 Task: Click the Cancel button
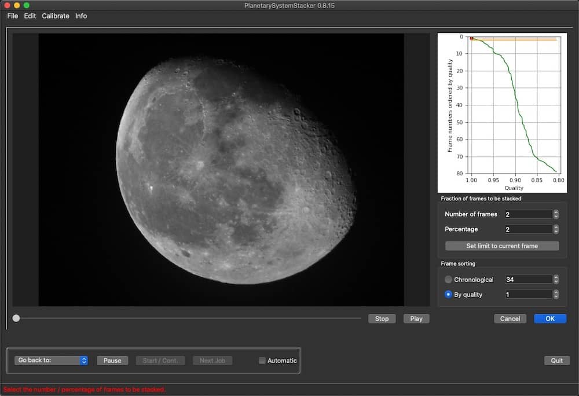(510, 318)
